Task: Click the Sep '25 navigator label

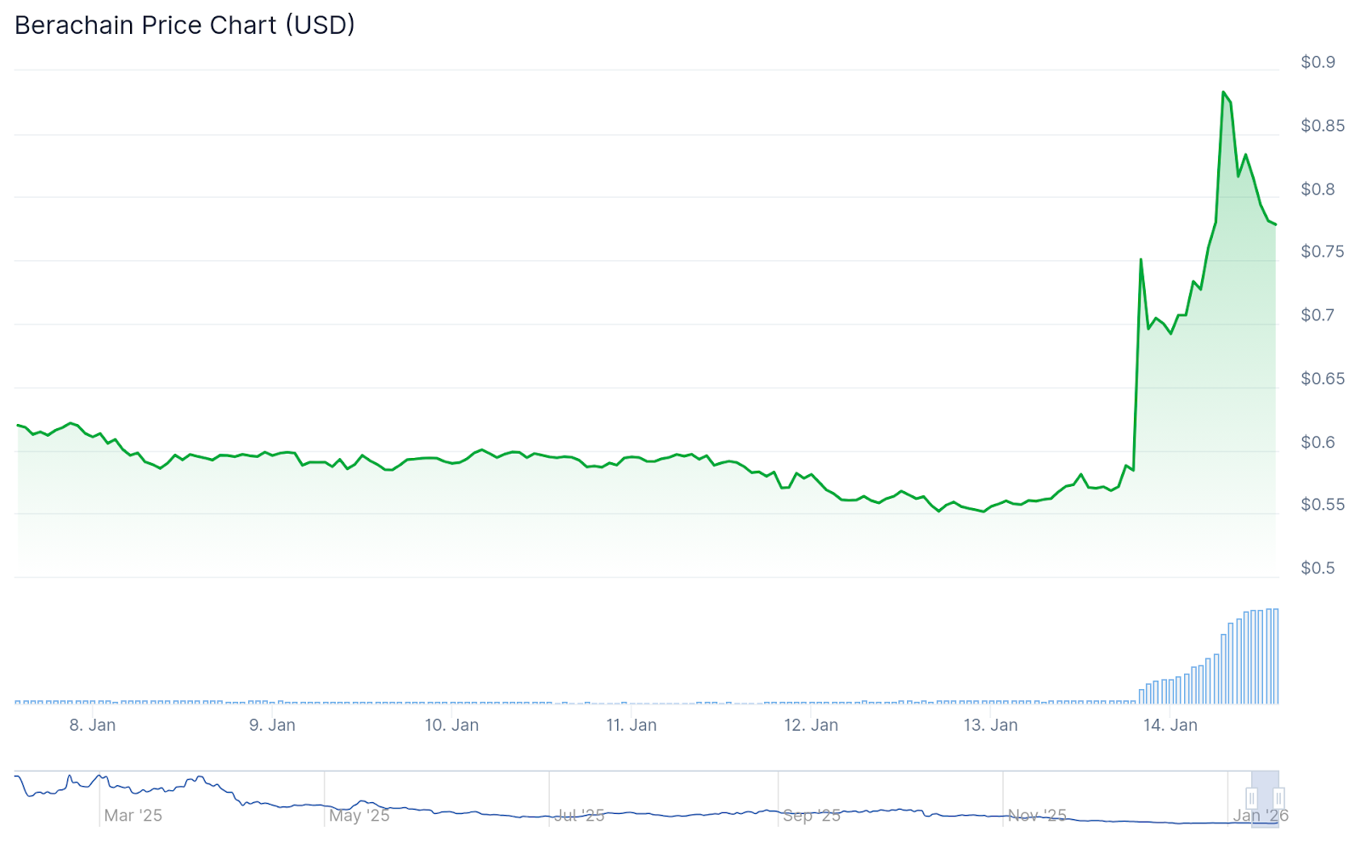Action: click(811, 816)
